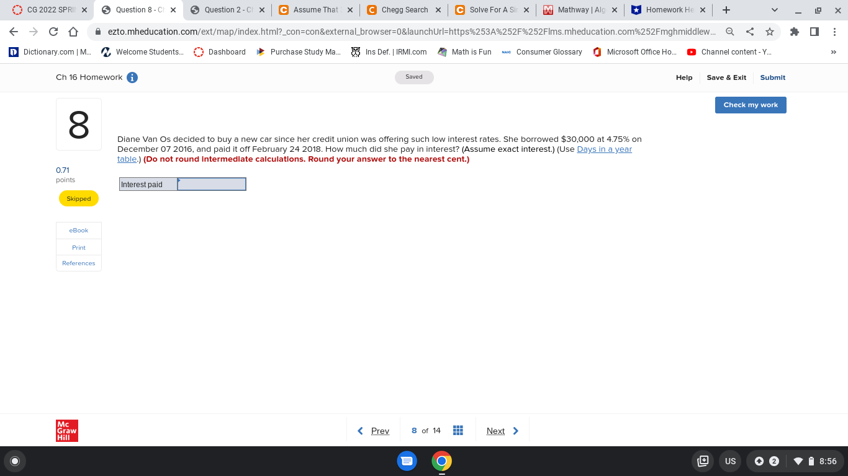Submit the homework

click(772, 77)
